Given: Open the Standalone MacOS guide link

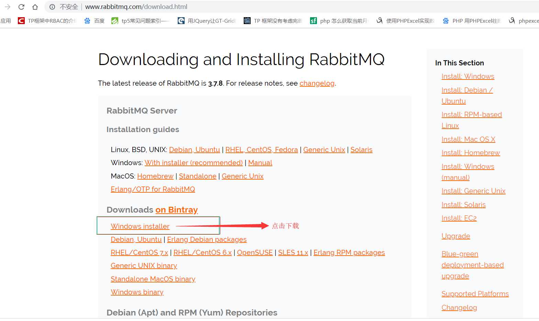Looking at the screenshot, I should pos(198,176).
